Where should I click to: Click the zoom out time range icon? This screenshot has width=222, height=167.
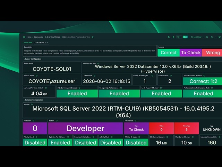[207, 37]
